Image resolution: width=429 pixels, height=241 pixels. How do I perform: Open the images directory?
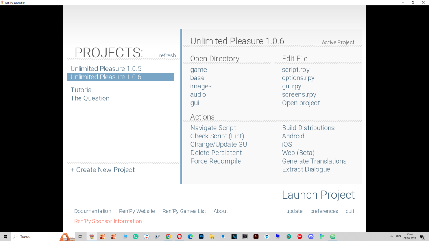[201, 86]
